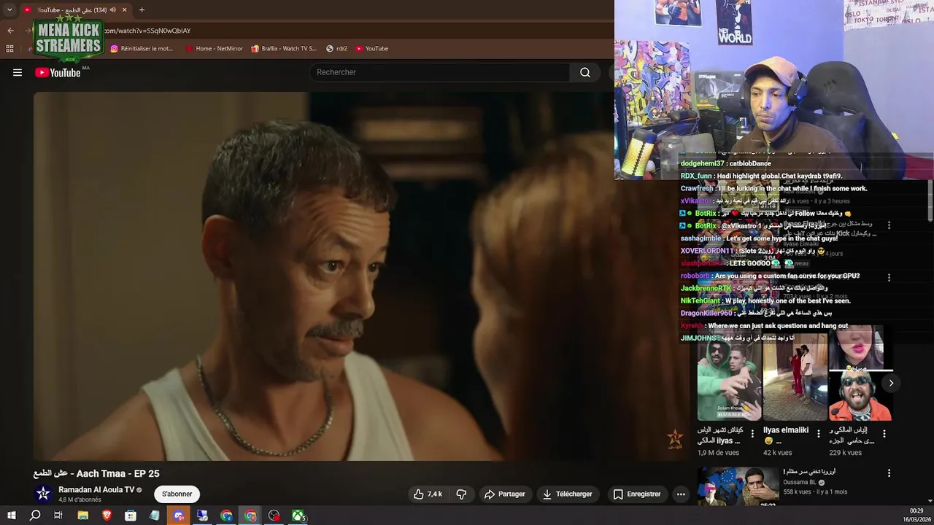Click the right-side vertical scrollbar
The height and width of the screenshot is (525, 934).
(930, 201)
